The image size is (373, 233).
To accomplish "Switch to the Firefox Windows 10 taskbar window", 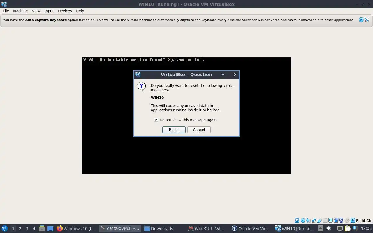I will 76,229.
